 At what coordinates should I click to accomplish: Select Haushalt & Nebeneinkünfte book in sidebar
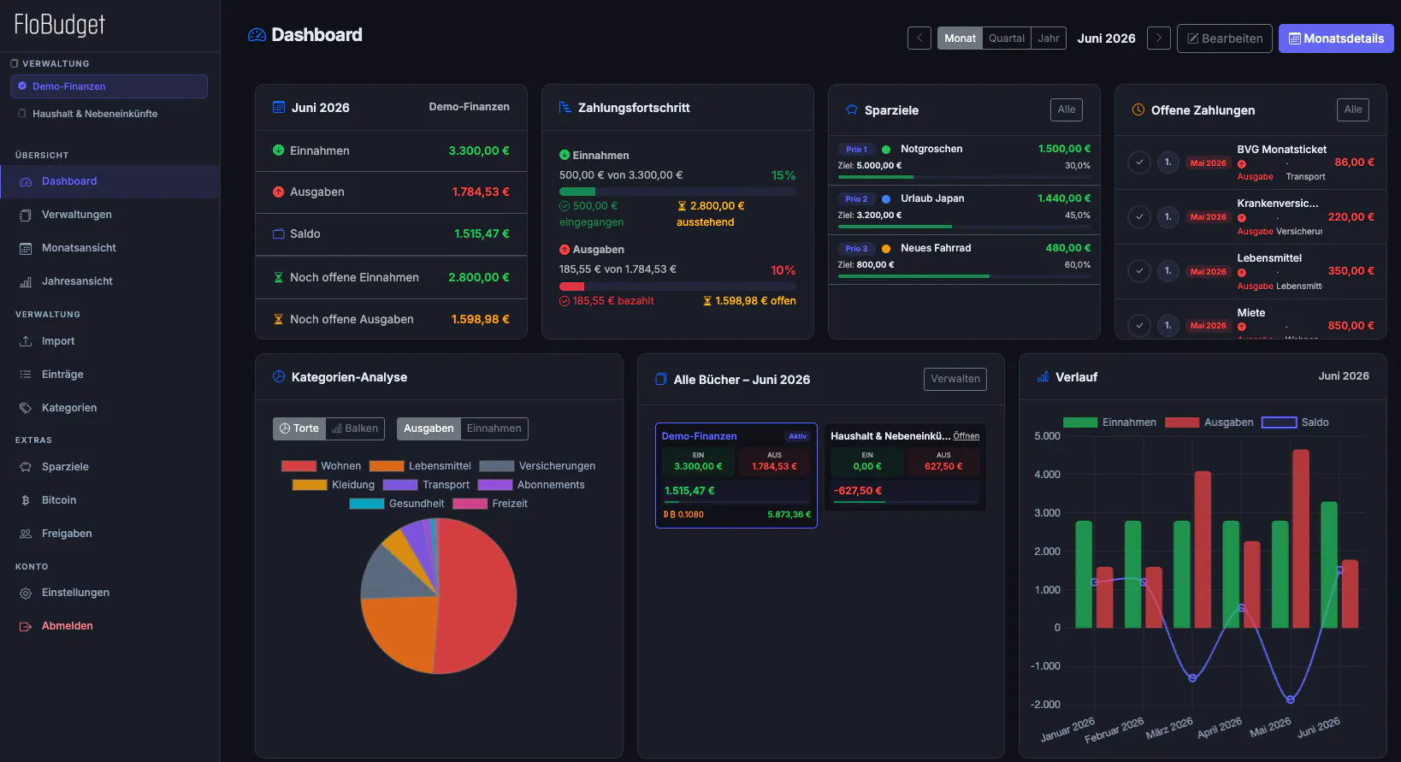pyautogui.click(x=109, y=114)
